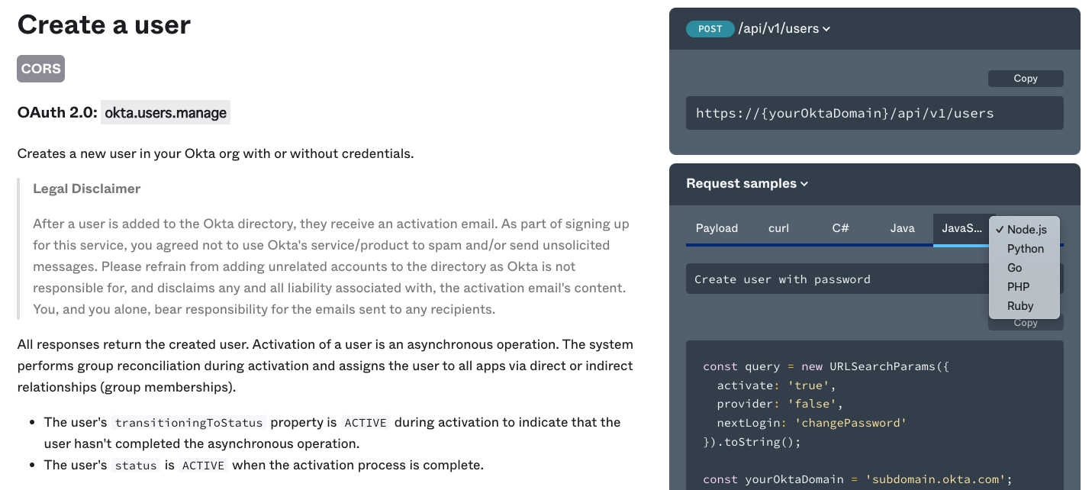Select the checked Node.js option

[1026, 230]
